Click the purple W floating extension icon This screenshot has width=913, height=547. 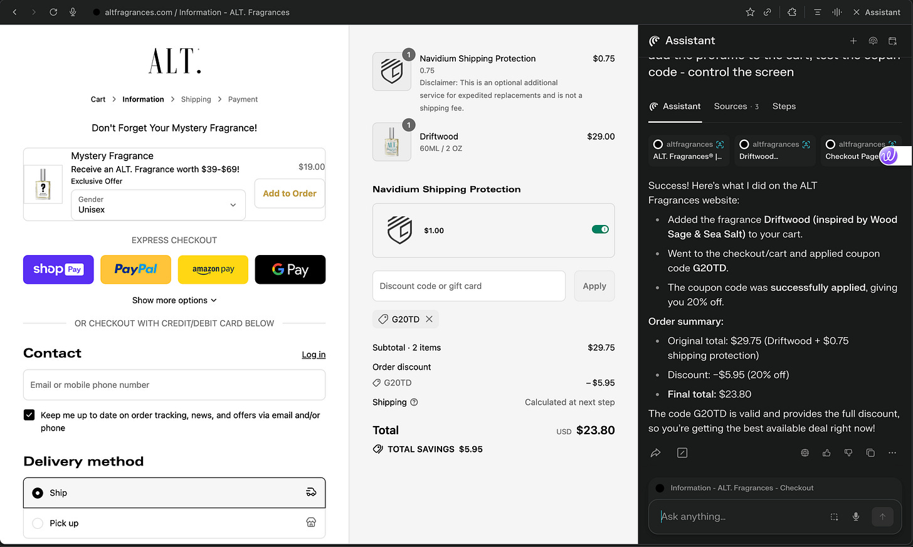889,156
